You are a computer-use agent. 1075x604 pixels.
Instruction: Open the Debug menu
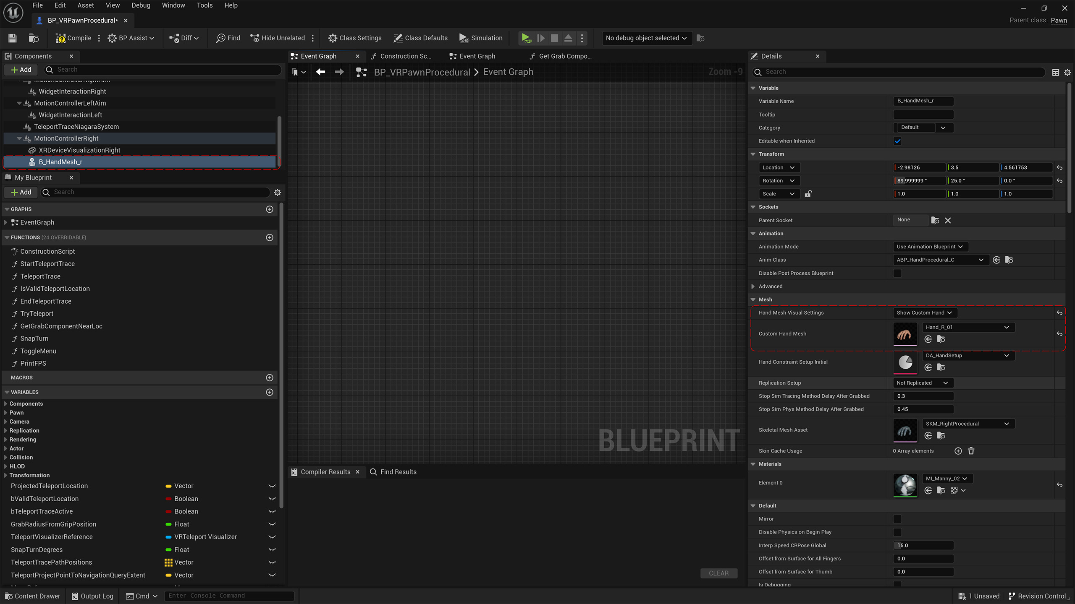[141, 5]
